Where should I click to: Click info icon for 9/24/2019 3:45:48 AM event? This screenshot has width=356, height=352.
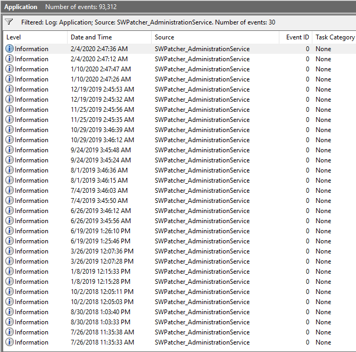(9, 150)
